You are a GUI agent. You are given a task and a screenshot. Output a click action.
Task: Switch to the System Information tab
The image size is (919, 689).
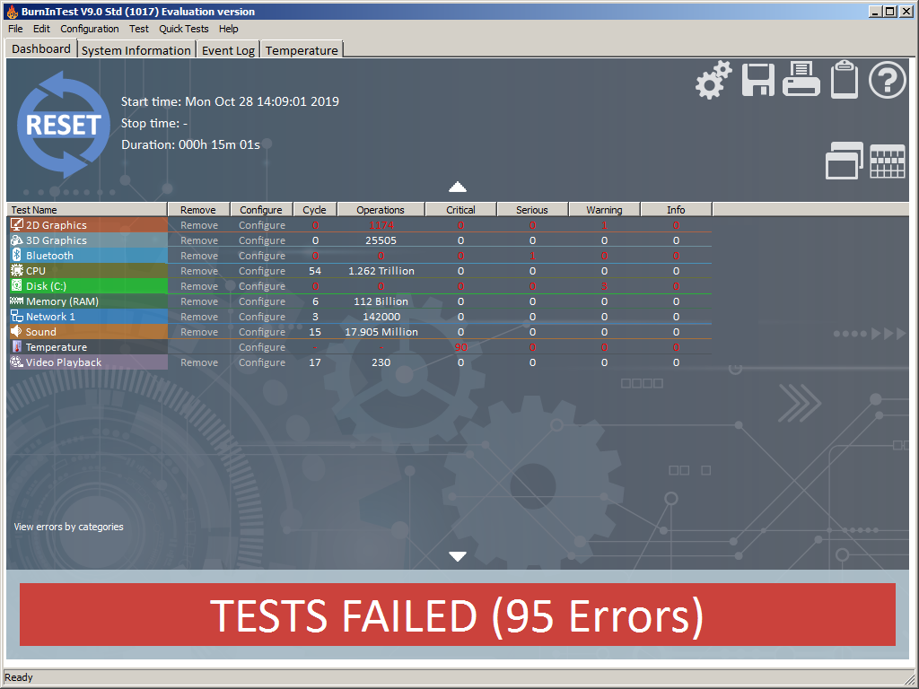136,50
